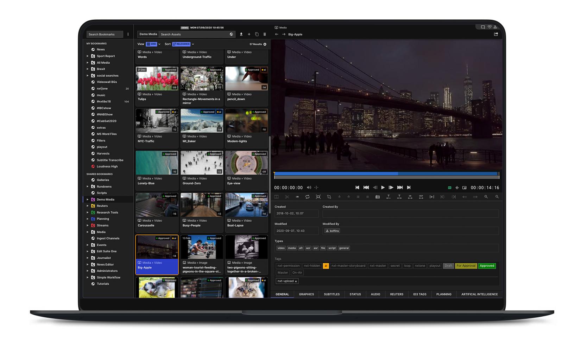Set the OUT point marker
Image resolution: width=562 pixels, height=349 pixels.
click(x=421, y=197)
